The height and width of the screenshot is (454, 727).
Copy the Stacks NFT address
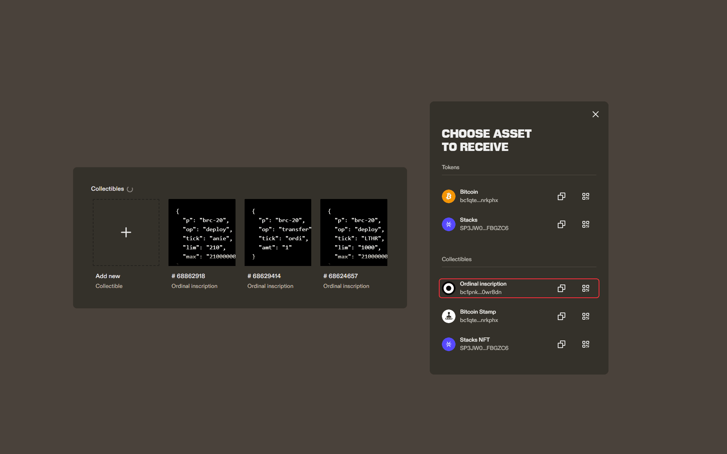[561, 344]
